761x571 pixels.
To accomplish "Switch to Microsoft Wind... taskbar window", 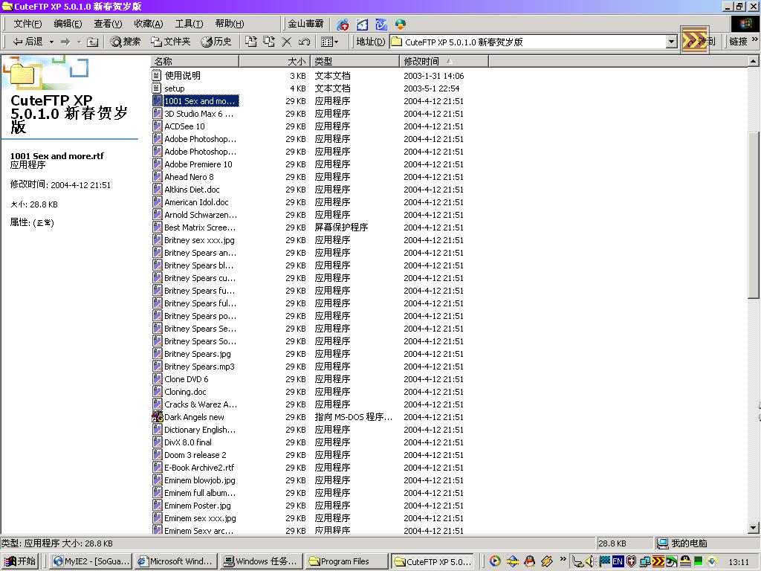I will [175, 561].
